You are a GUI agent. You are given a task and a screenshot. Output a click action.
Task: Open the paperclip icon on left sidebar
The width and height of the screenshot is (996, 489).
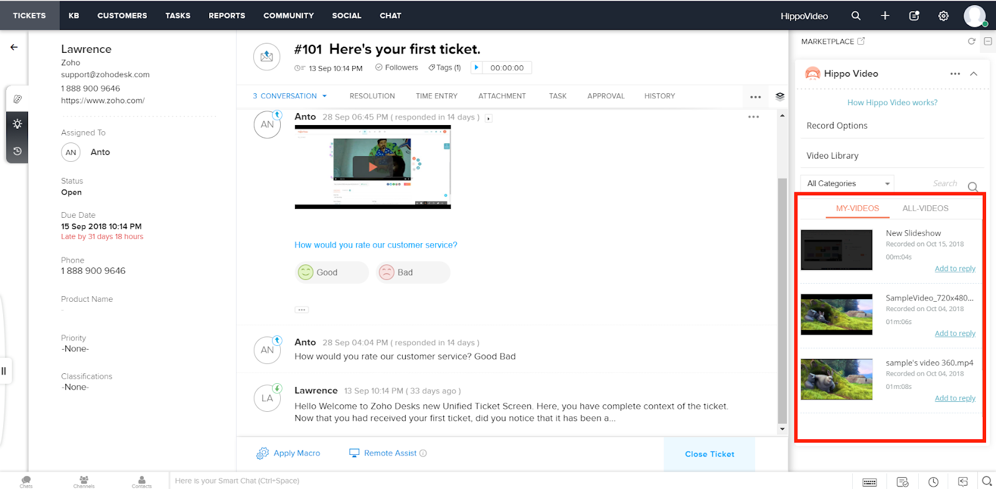point(17,99)
